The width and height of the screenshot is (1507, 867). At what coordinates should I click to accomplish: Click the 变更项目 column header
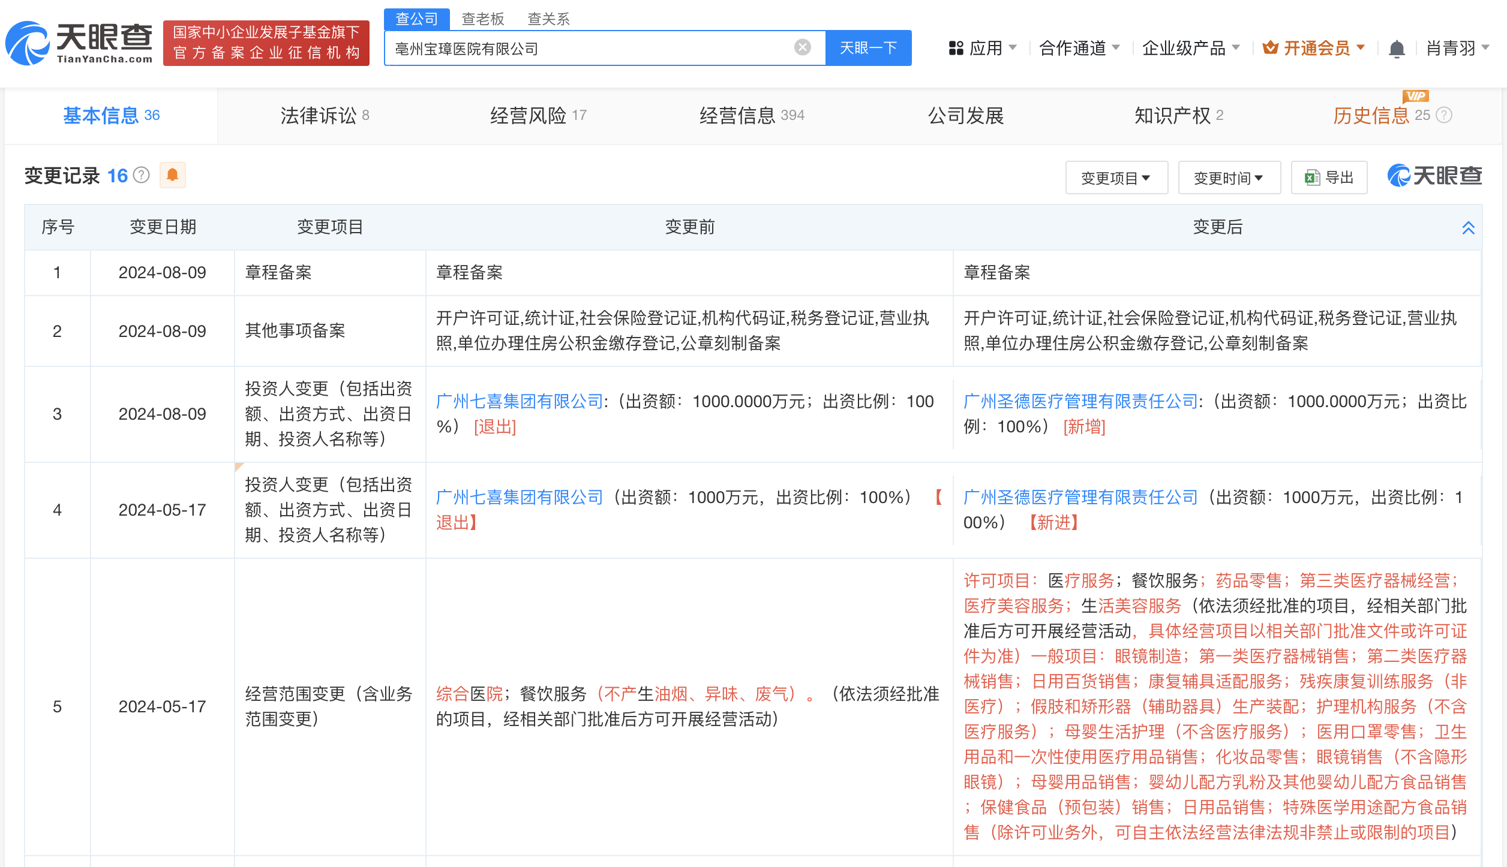(x=330, y=227)
